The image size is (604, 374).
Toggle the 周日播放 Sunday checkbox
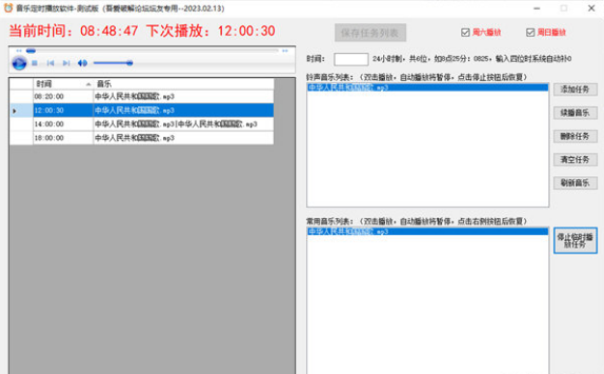point(531,33)
